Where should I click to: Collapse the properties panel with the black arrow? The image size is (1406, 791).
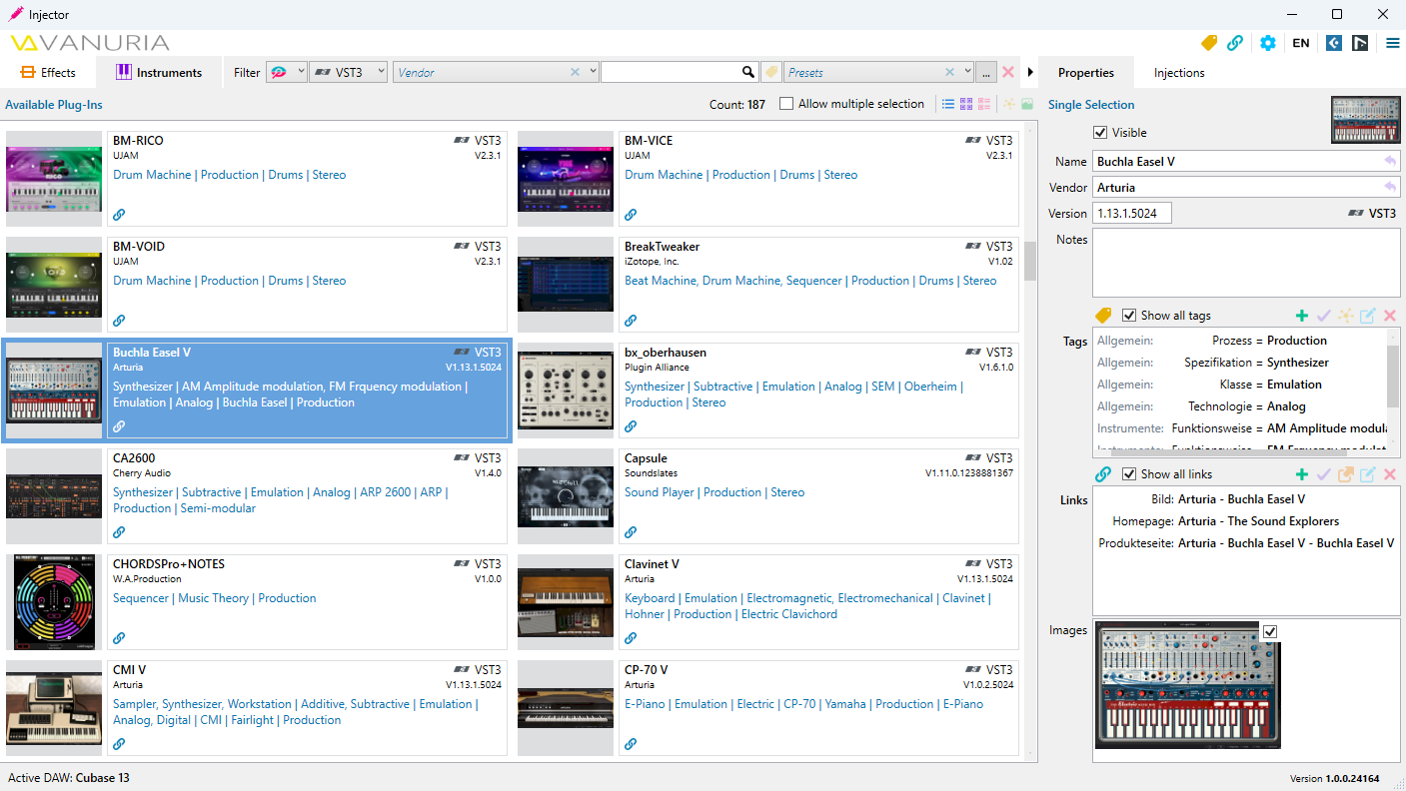point(1030,72)
